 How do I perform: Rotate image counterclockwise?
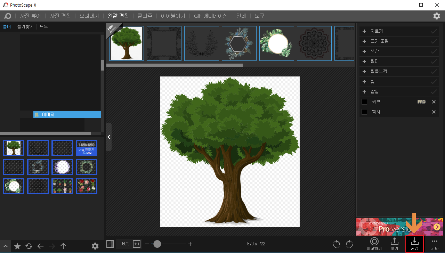coord(337,244)
